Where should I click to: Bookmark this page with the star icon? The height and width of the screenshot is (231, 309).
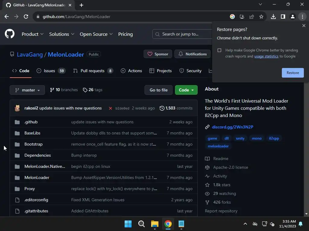tap(261, 17)
